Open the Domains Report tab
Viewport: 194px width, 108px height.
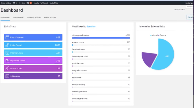click(34, 17)
